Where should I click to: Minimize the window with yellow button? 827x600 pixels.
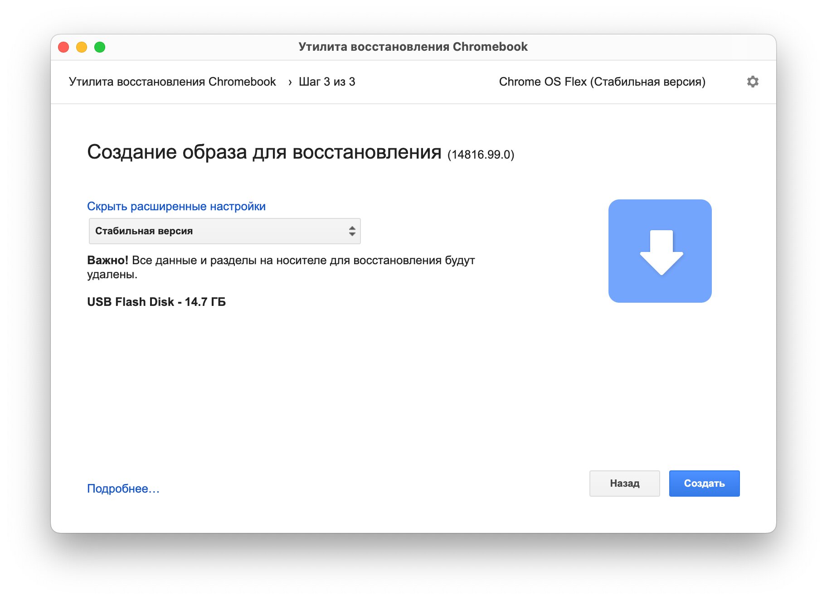(82, 47)
